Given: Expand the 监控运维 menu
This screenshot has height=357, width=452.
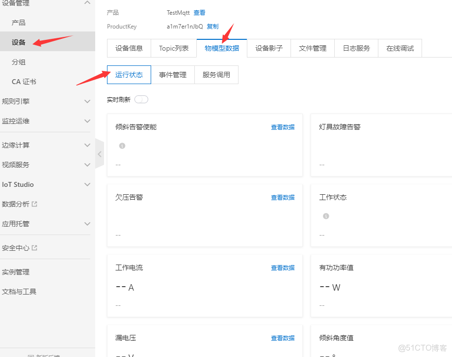Looking at the screenshot, I should coord(87,121).
